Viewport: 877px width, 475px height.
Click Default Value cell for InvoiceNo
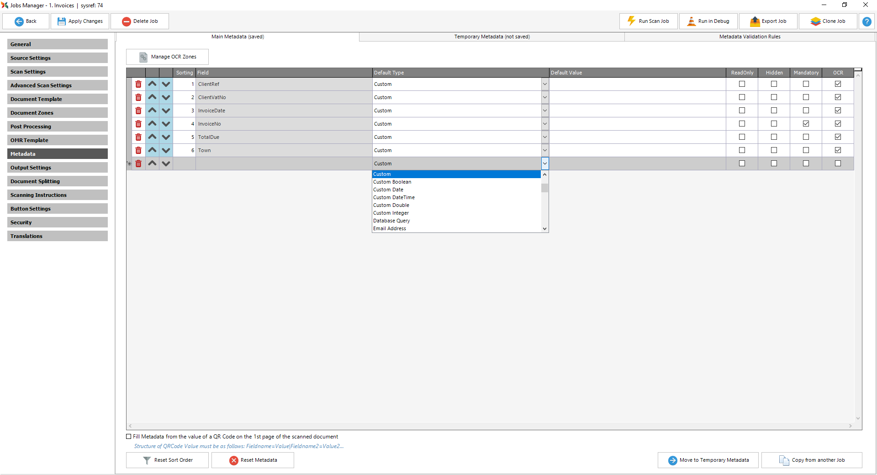tap(637, 124)
